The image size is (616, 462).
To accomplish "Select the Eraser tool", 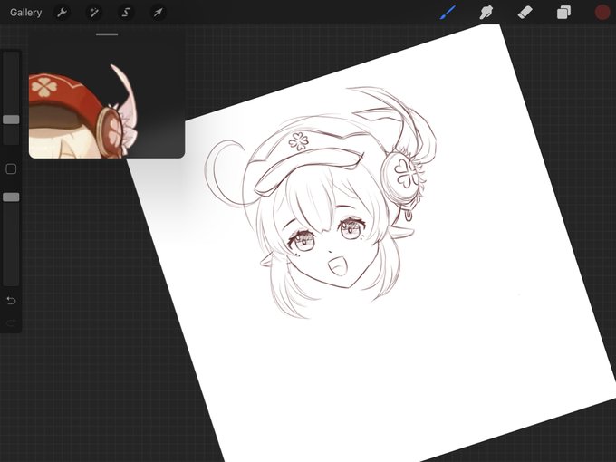I will 525,13.
